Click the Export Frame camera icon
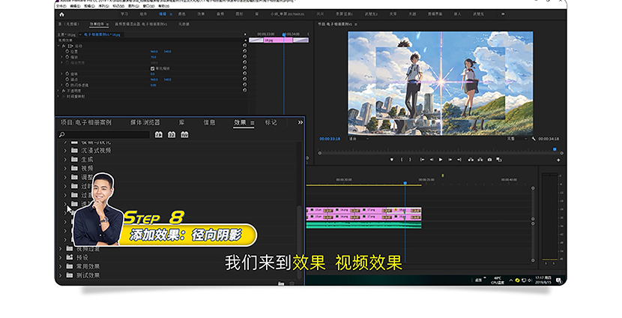This screenshot has height=318, width=622. click(x=489, y=160)
